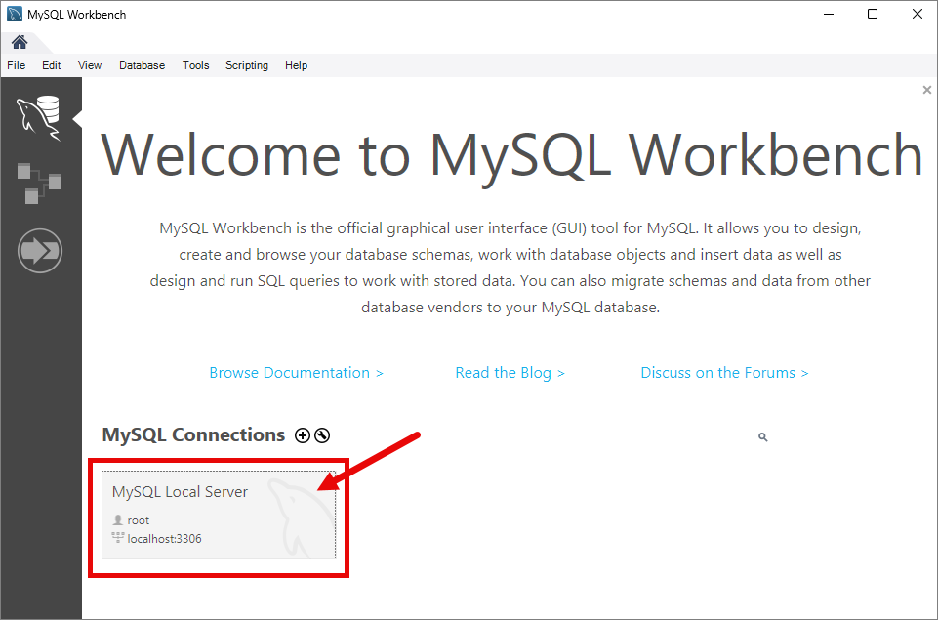Image resolution: width=938 pixels, height=620 pixels.
Task: Add a new MySQL connection with plus icon
Action: click(303, 435)
